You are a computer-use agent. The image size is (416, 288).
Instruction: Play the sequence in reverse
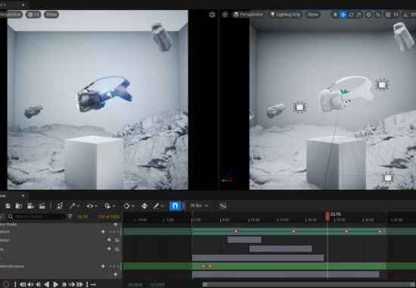pos(47,284)
